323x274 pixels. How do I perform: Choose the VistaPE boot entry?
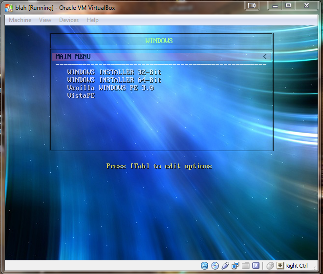(x=81, y=95)
